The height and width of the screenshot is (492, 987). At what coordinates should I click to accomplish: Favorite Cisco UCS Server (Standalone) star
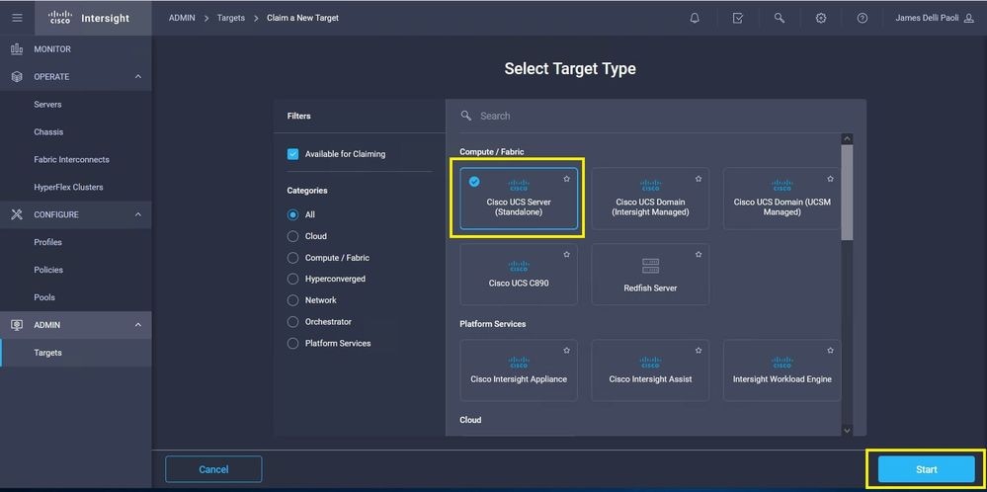coord(566,179)
